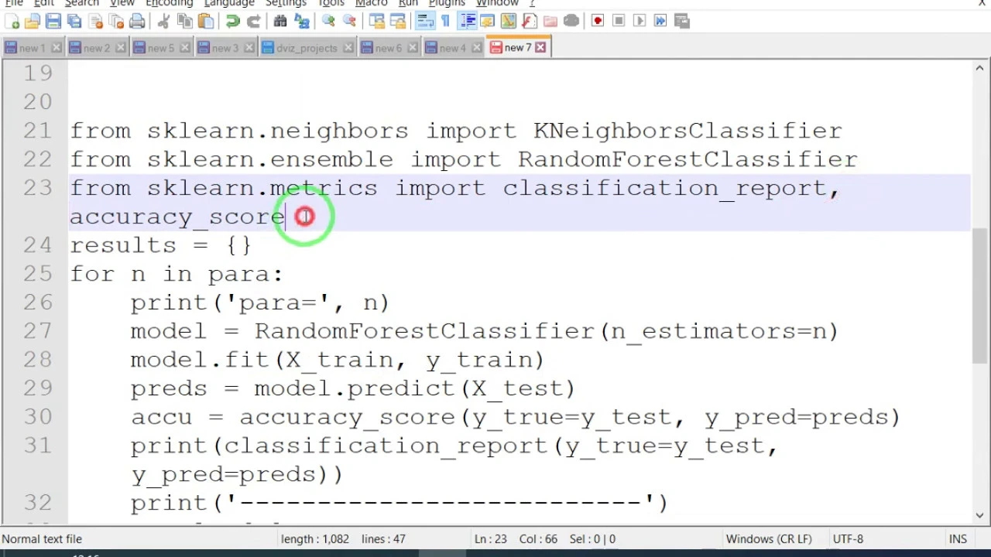The width and height of the screenshot is (991, 557).
Task: Click the Save All icon
Action: [x=74, y=21]
